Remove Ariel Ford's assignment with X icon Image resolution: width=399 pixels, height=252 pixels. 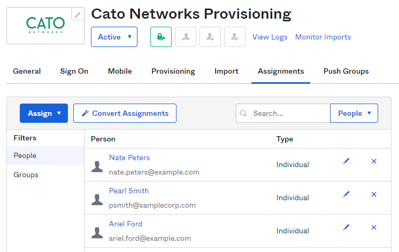374,227
